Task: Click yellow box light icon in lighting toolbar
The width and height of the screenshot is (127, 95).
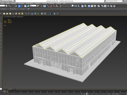Action: 4,14
